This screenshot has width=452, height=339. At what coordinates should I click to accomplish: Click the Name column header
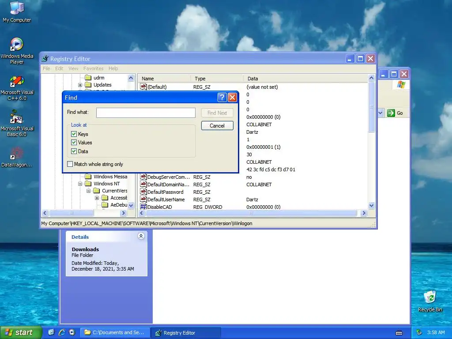[164, 79]
